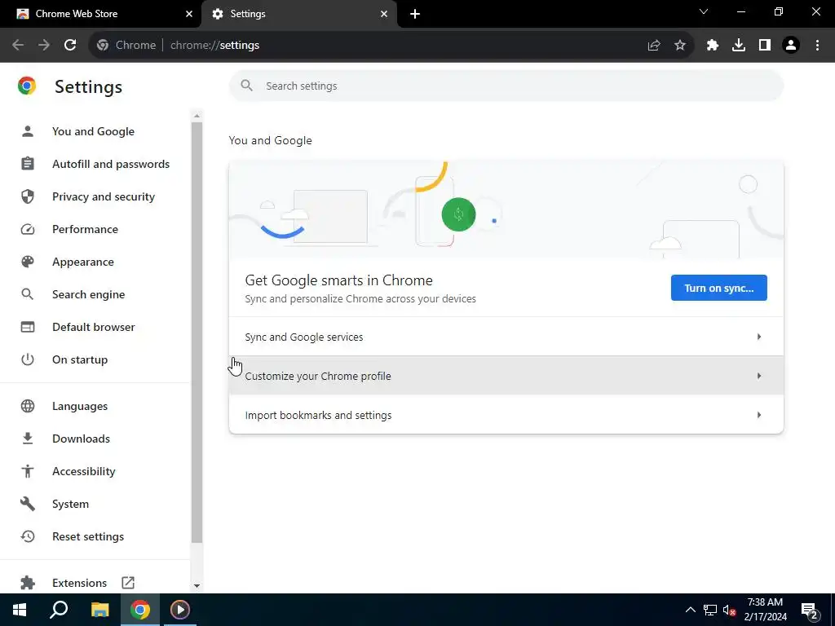The height and width of the screenshot is (626, 835).
Task: Click the clipboard icon for Autofill and passwords
Action: pos(28,163)
